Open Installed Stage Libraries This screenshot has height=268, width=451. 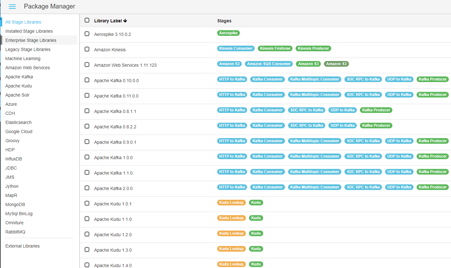pos(29,31)
